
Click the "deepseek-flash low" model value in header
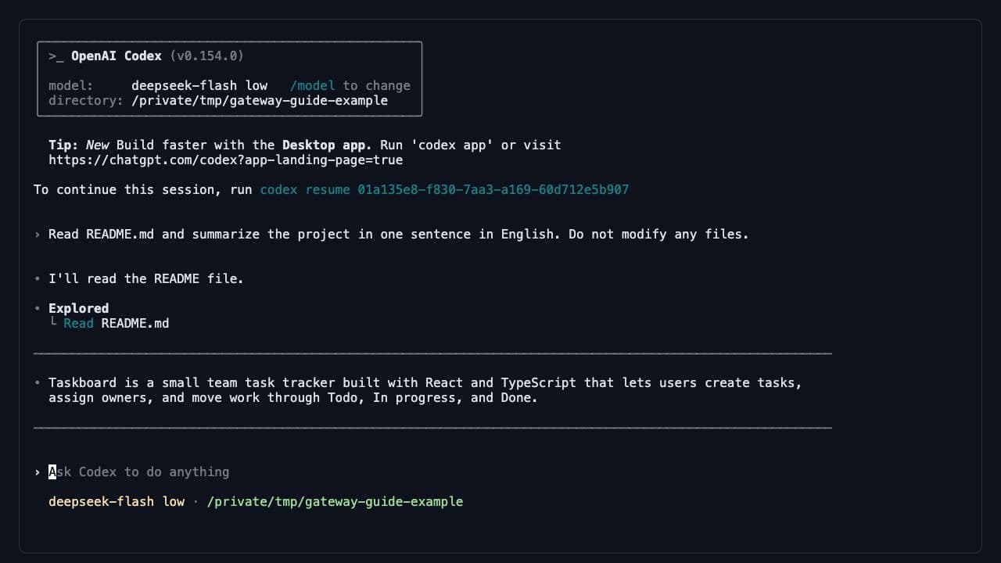pos(199,86)
